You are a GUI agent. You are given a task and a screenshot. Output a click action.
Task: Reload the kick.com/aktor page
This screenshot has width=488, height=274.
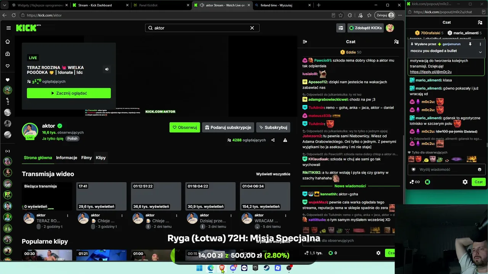[x=14, y=15]
